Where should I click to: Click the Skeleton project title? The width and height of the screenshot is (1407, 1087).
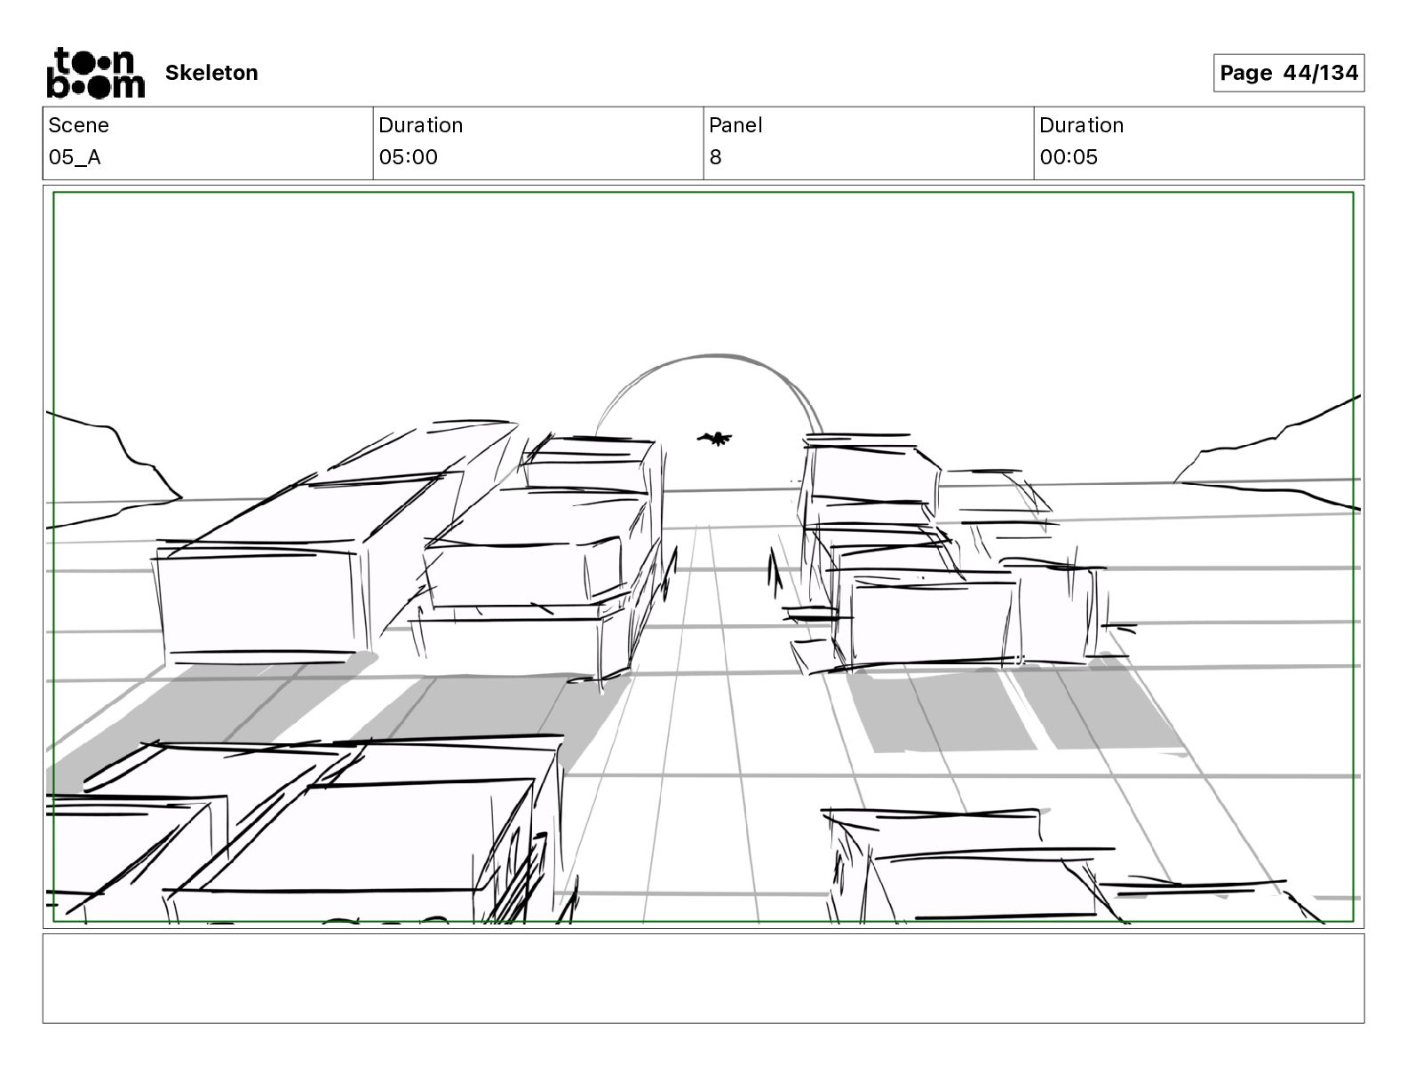211,73
